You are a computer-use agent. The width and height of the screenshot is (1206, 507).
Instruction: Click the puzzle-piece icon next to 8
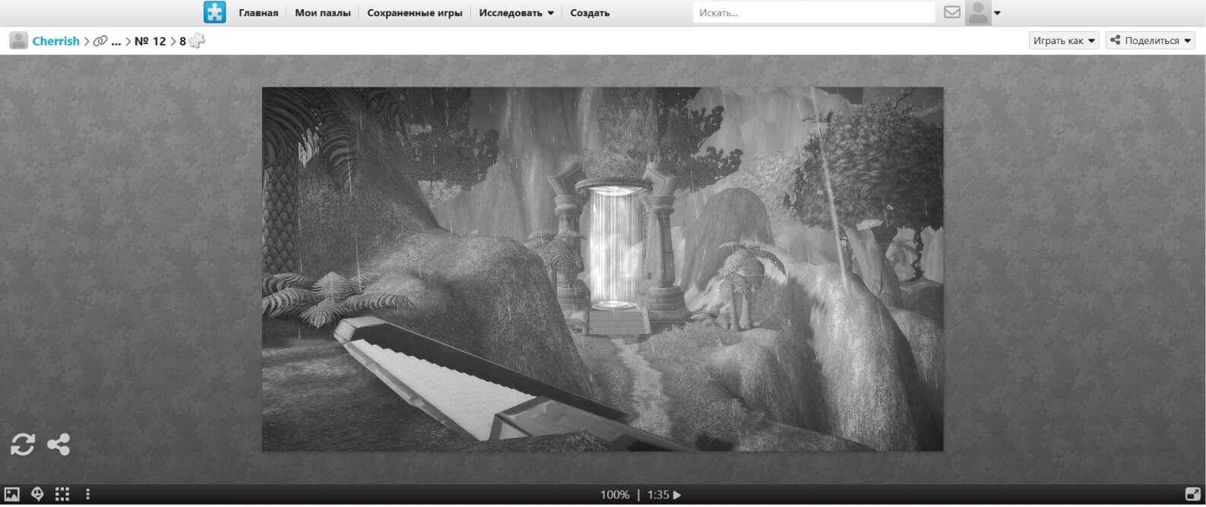point(197,41)
